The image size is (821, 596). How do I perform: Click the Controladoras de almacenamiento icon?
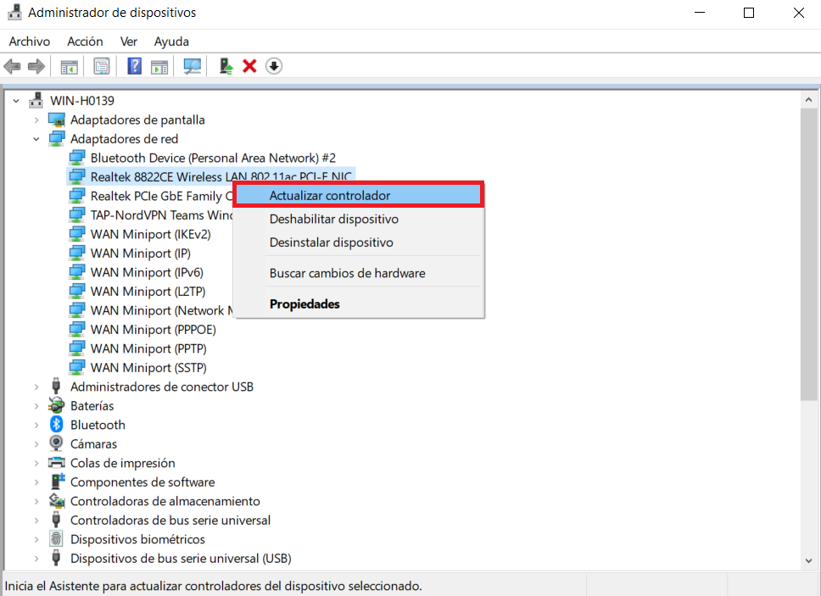[x=57, y=501]
